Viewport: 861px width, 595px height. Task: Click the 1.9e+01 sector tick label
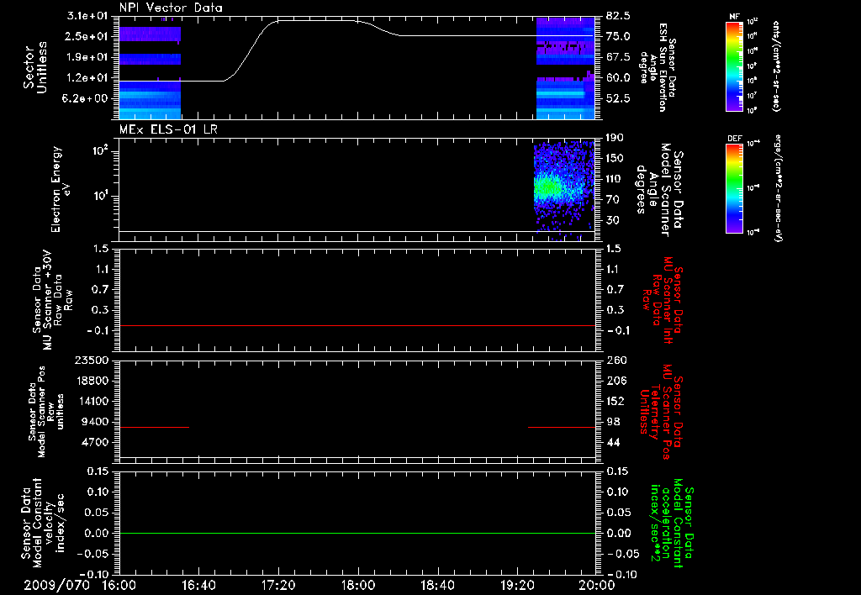click(87, 57)
